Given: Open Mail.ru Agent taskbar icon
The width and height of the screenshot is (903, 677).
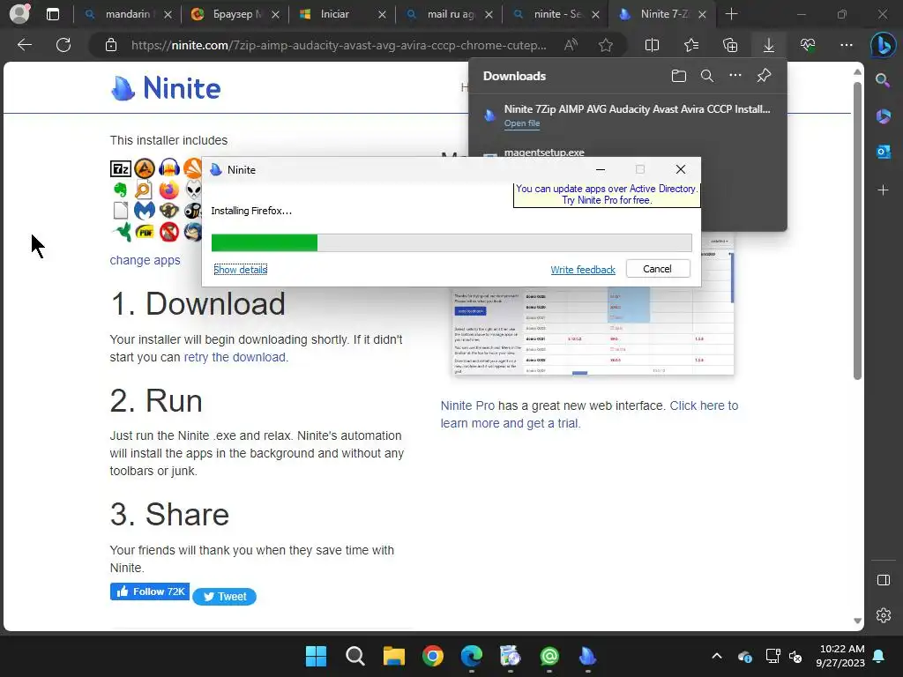Looking at the screenshot, I should [549, 656].
